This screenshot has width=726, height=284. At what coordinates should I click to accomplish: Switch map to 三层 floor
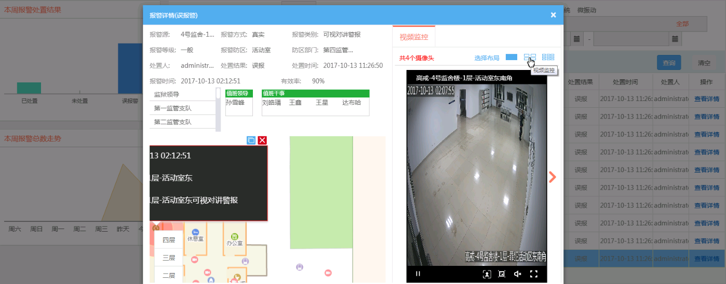click(x=169, y=258)
